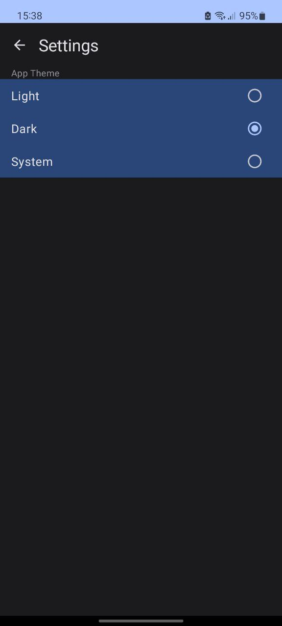Click blank space between System label and radio
Viewport: 282px width, 626px height.
pyautogui.click(x=150, y=161)
